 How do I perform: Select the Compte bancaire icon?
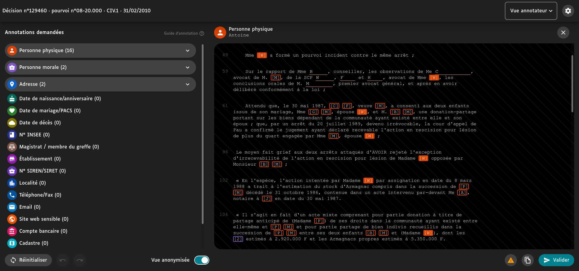(x=12, y=231)
